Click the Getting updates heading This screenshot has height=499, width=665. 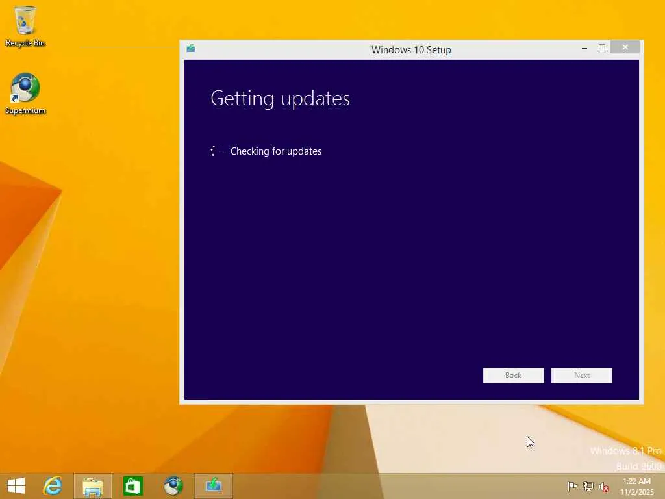(x=280, y=99)
